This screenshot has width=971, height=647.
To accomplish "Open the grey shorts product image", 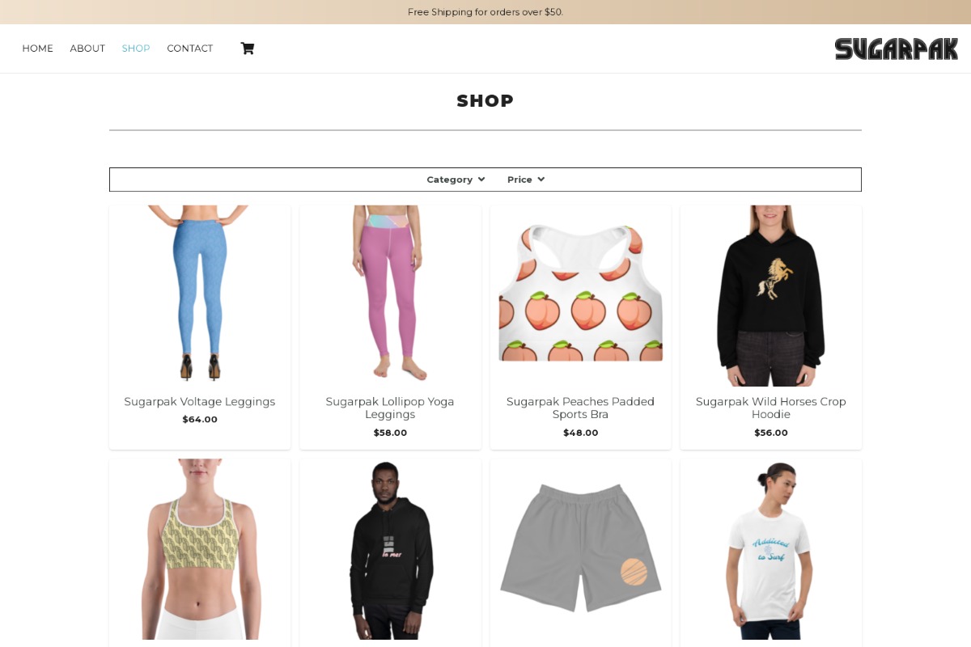I will (x=581, y=550).
